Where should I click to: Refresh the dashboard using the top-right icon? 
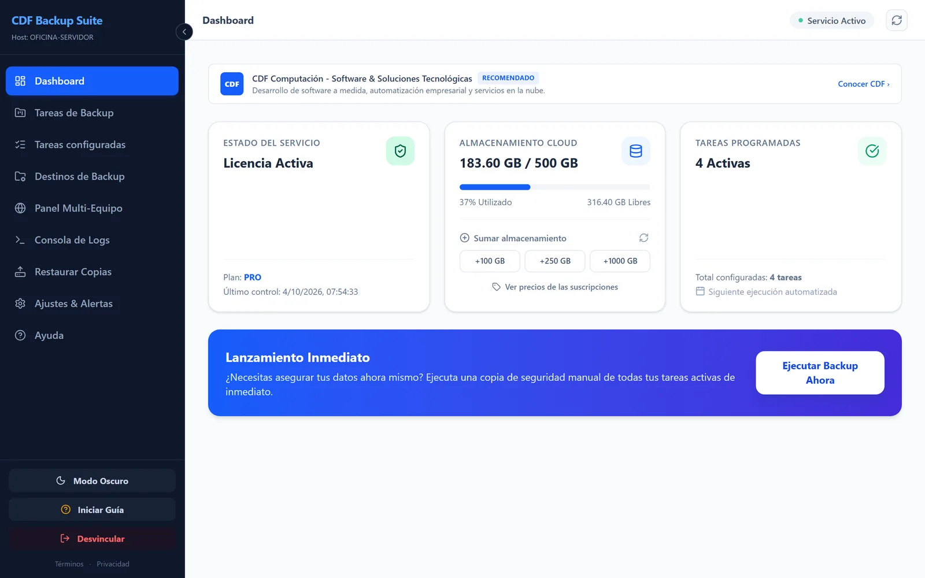coord(897,20)
